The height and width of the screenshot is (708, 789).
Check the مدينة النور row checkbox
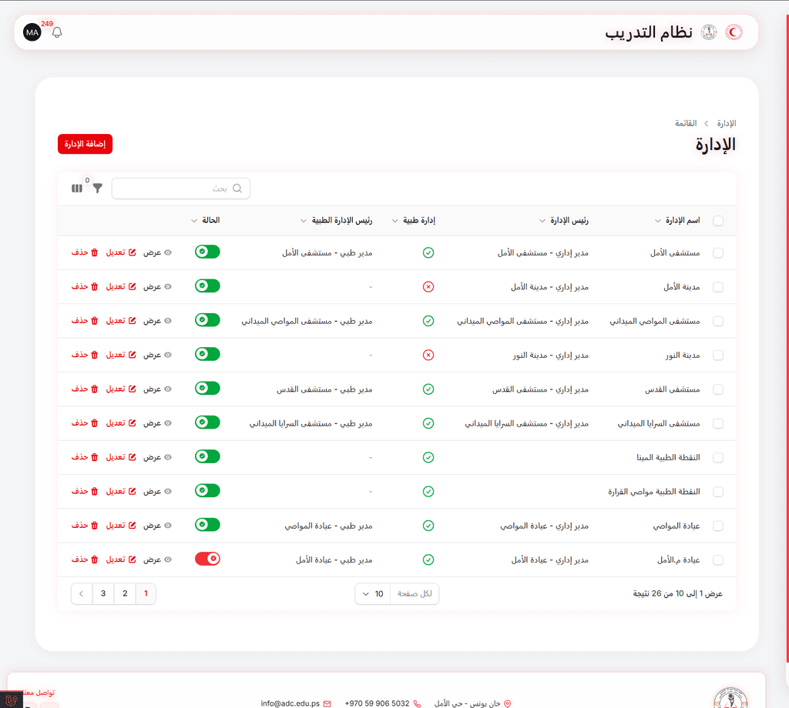[718, 356]
